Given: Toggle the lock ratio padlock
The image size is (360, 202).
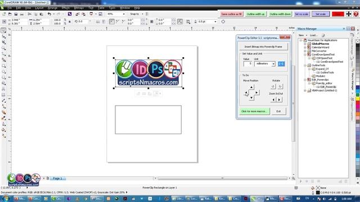Looking at the screenshot, I should coord(70,22).
